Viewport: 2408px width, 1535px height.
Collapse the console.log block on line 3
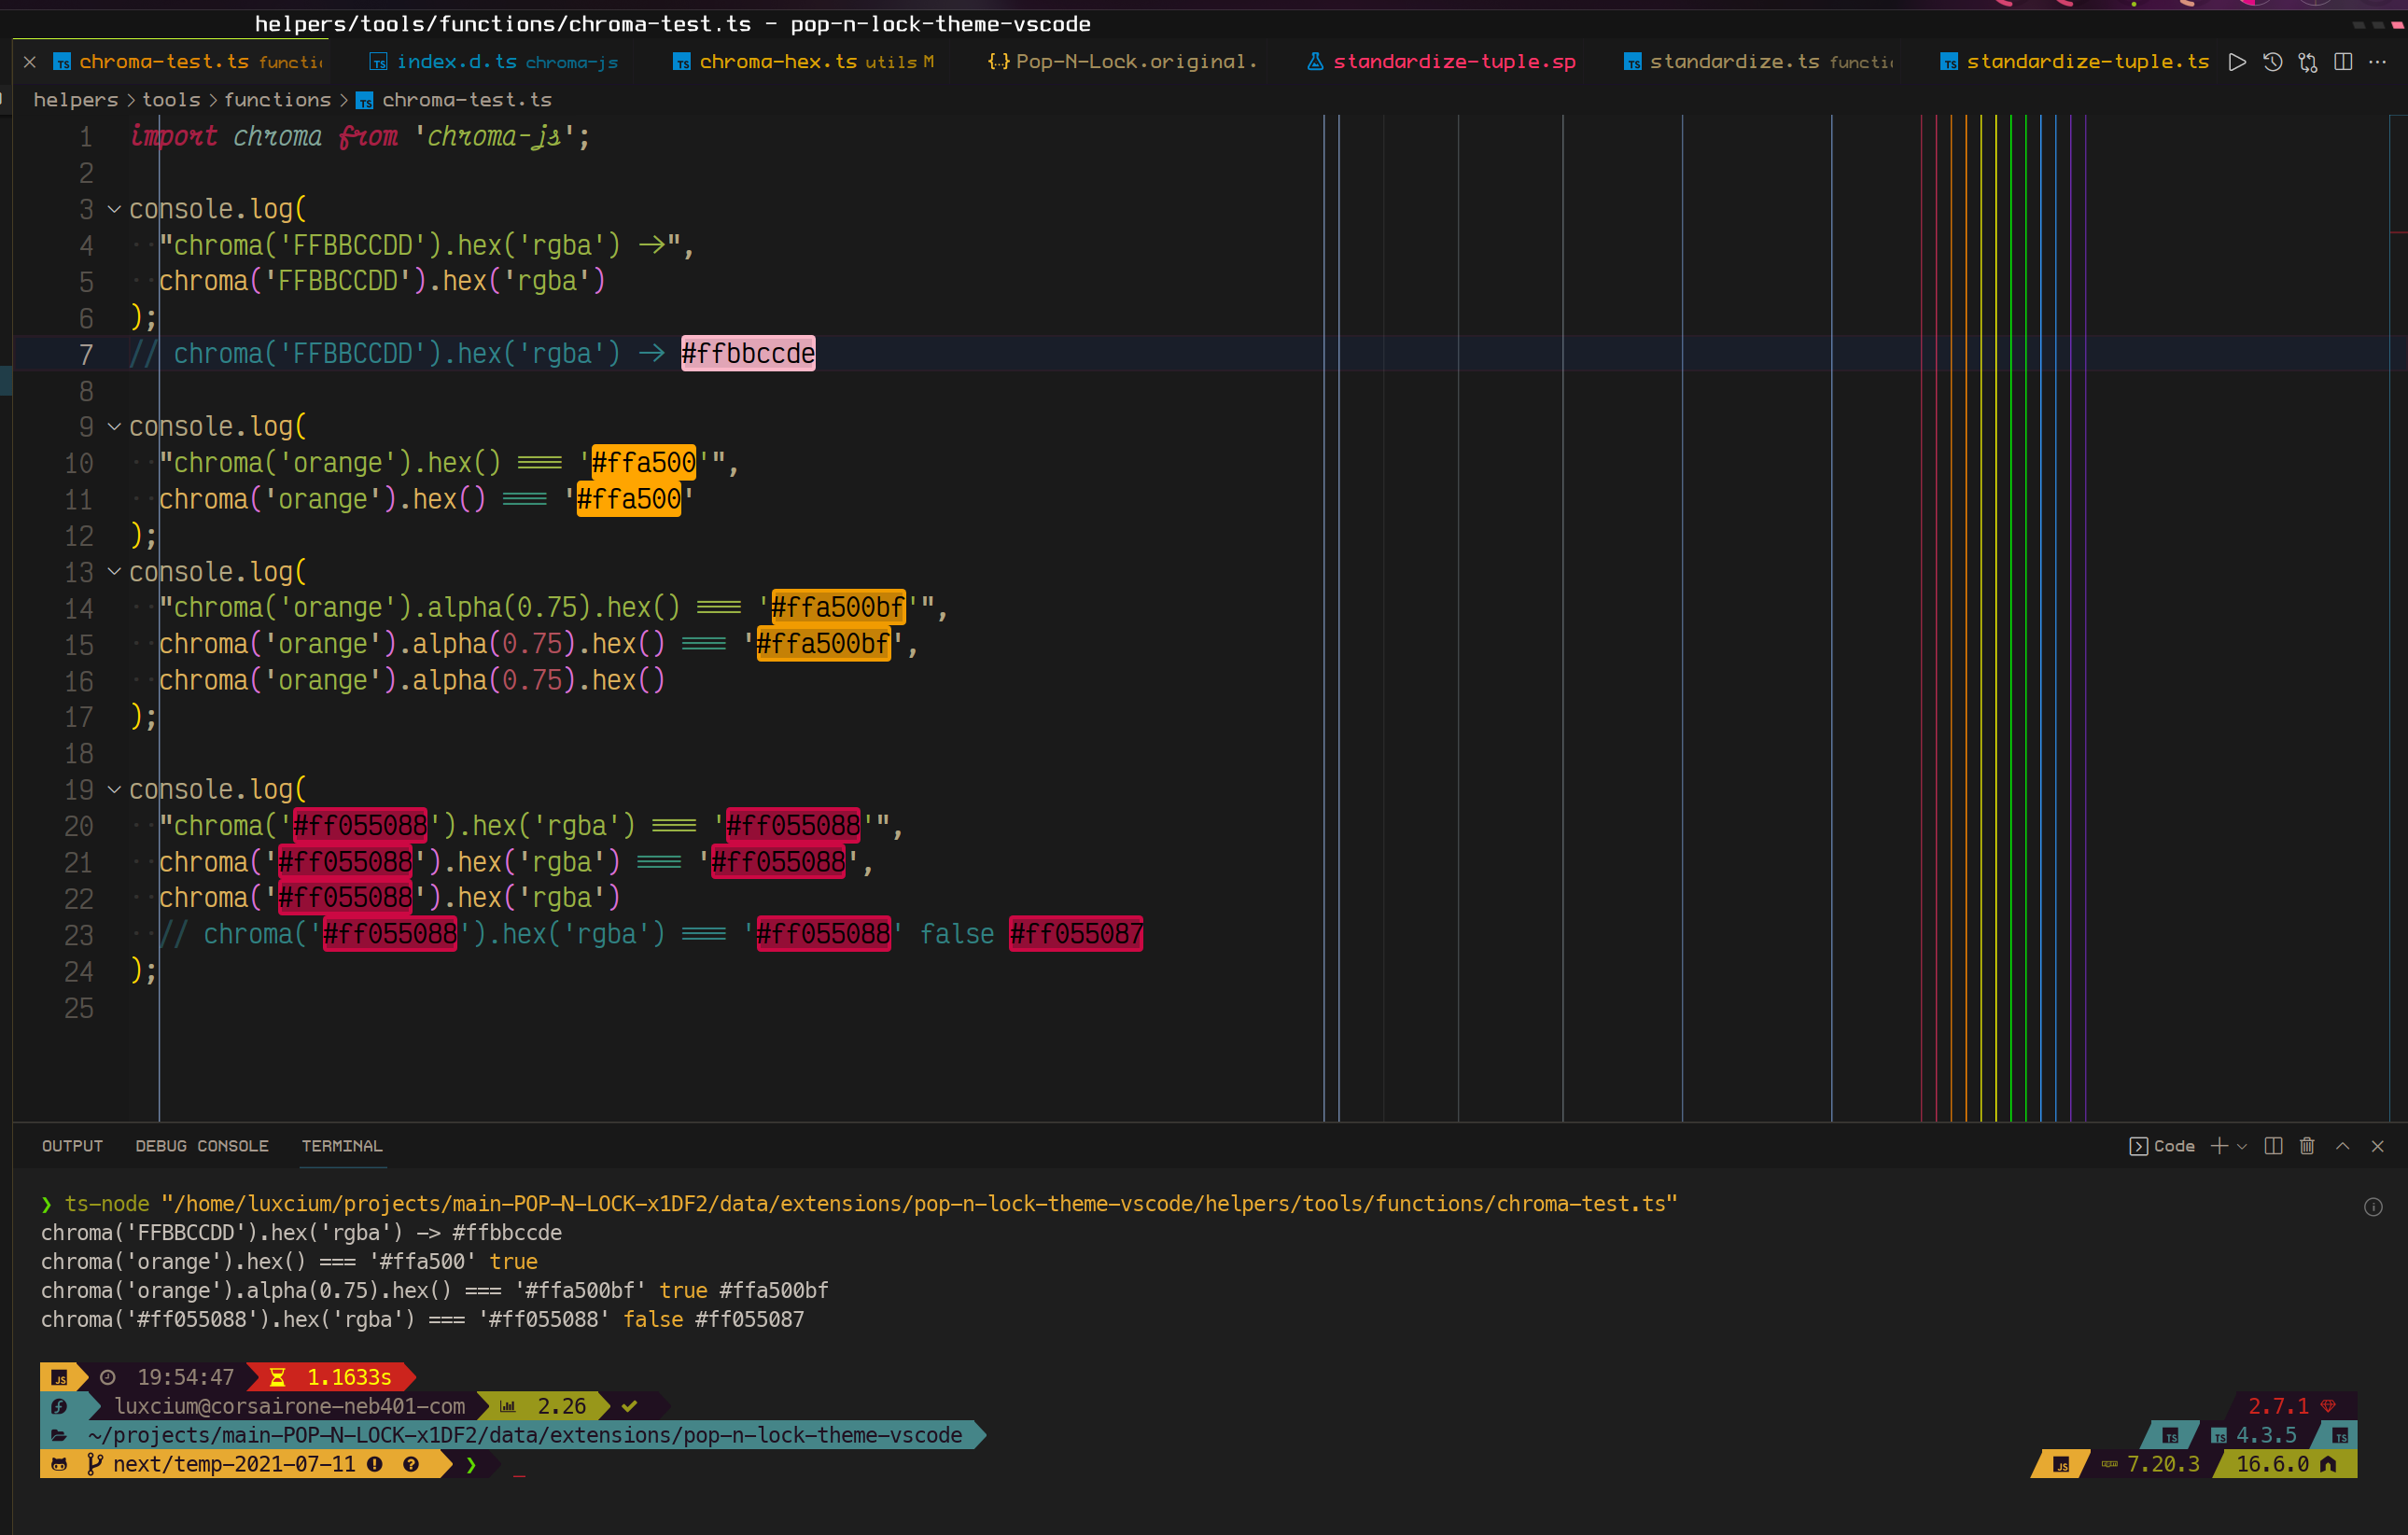(113, 209)
